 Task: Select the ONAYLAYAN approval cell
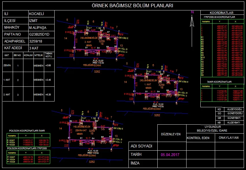click(x=229, y=138)
